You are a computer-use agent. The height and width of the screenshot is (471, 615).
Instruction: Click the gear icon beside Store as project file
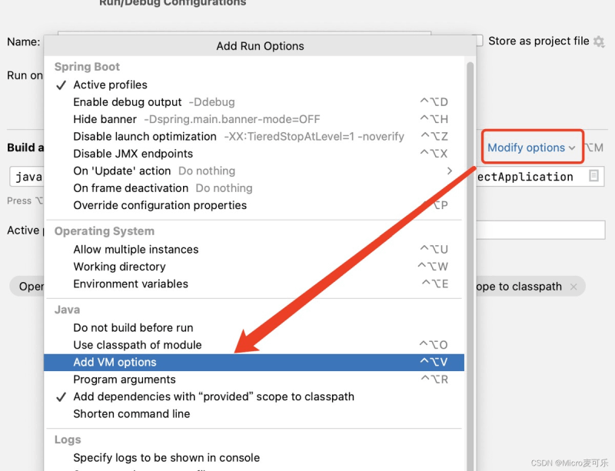(x=599, y=41)
